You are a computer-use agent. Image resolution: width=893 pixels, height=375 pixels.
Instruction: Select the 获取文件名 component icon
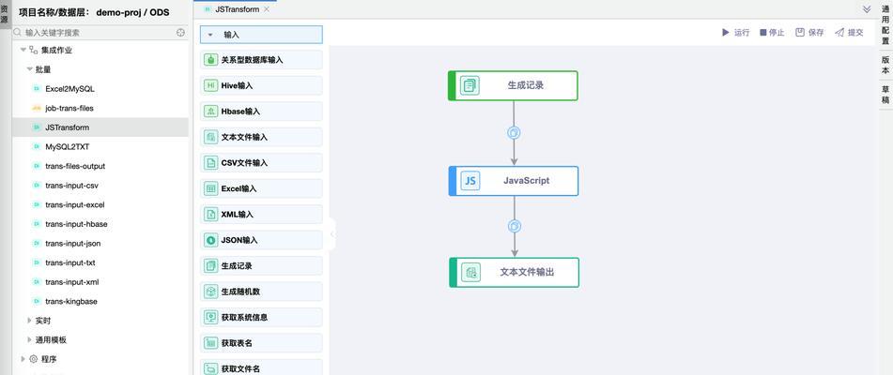[210, 368]
